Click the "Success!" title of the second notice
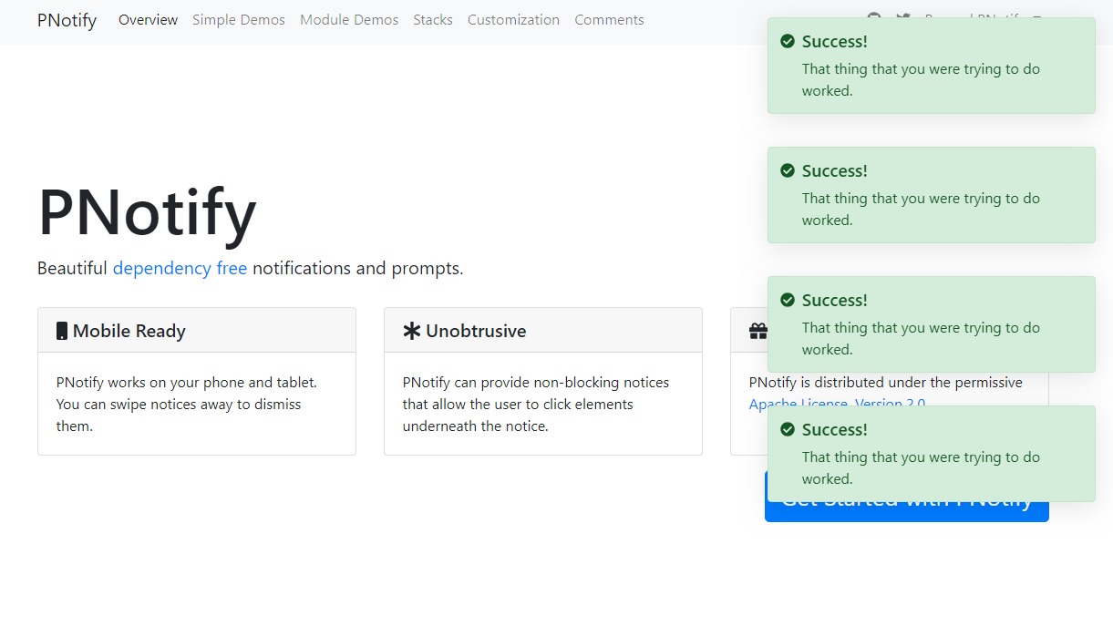Viewport: 1113px width, 626px height. (834, 170)
